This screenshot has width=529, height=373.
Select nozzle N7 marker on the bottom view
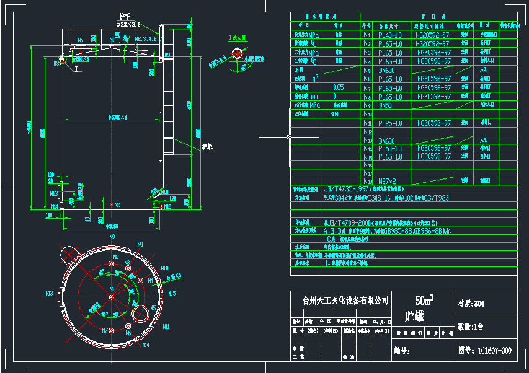tap(112, 330)
